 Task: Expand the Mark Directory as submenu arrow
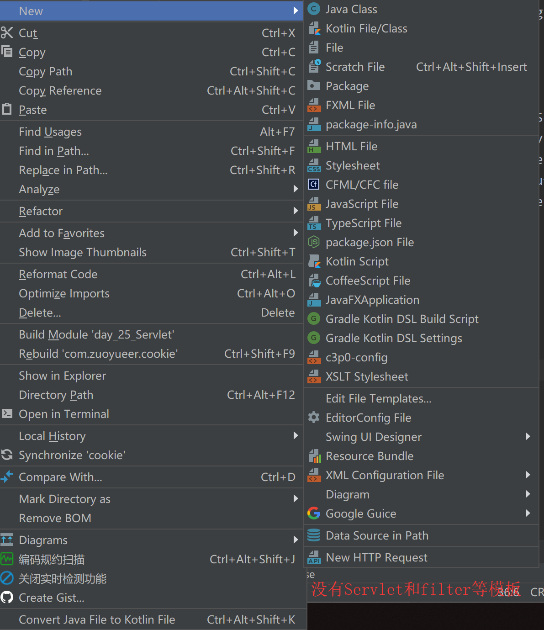tap(296, 498)
